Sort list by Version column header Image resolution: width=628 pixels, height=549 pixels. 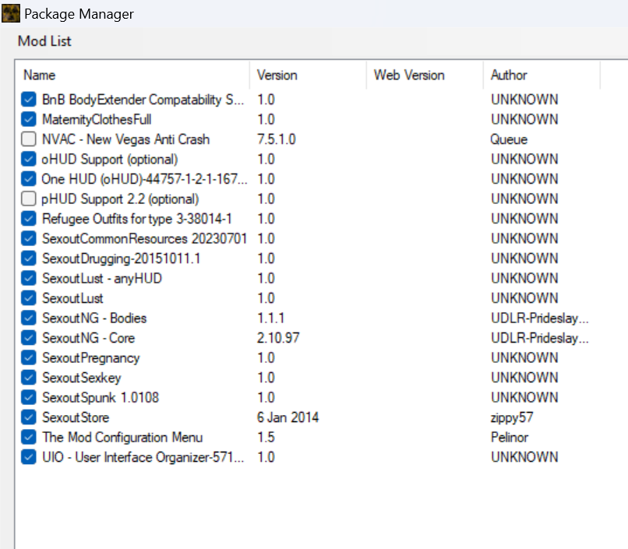tap(308, 76)
